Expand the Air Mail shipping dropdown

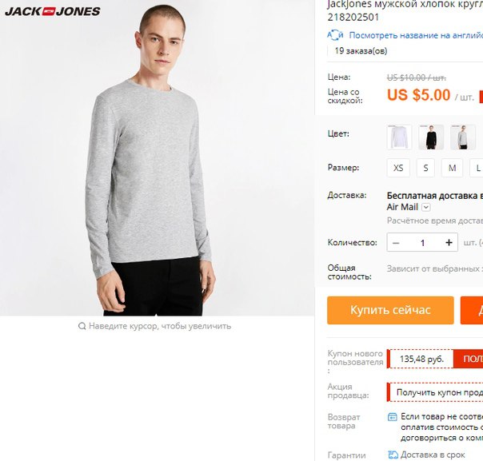coord(425,207)
